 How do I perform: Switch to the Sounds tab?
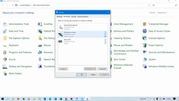pyautogui.click(x=74, y=17)
